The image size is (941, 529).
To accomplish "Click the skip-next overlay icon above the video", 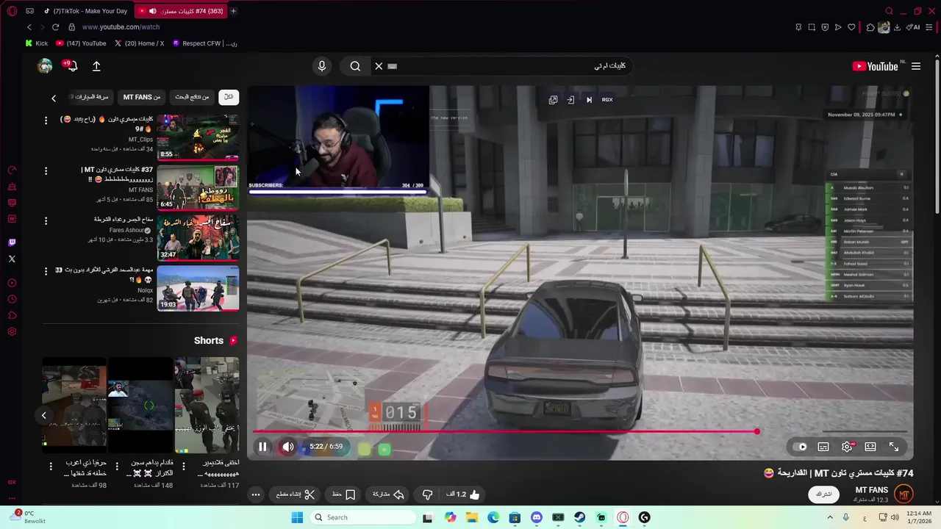I will [x=589, y=100].
